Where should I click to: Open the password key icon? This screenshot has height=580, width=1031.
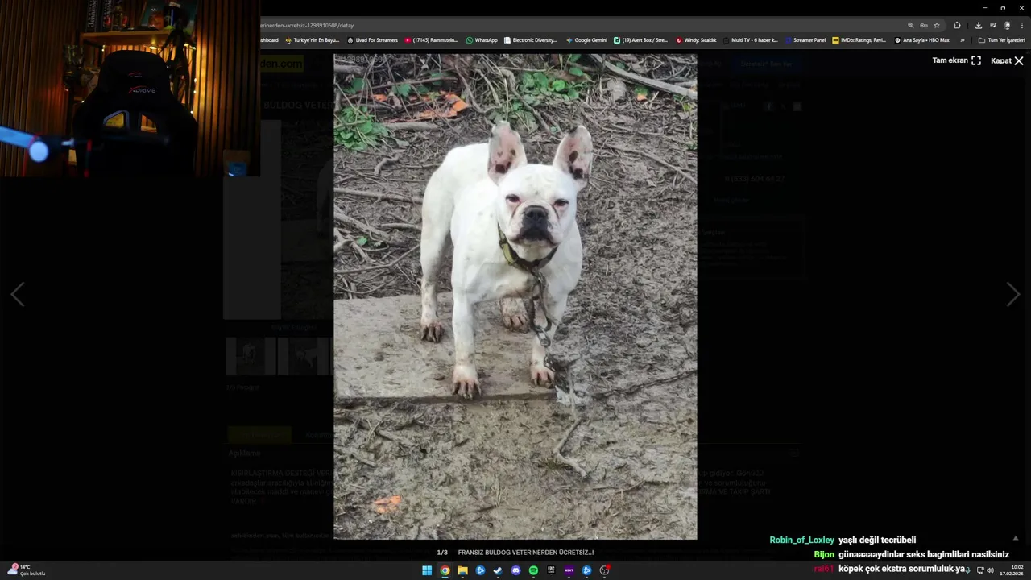click(924, 25)
